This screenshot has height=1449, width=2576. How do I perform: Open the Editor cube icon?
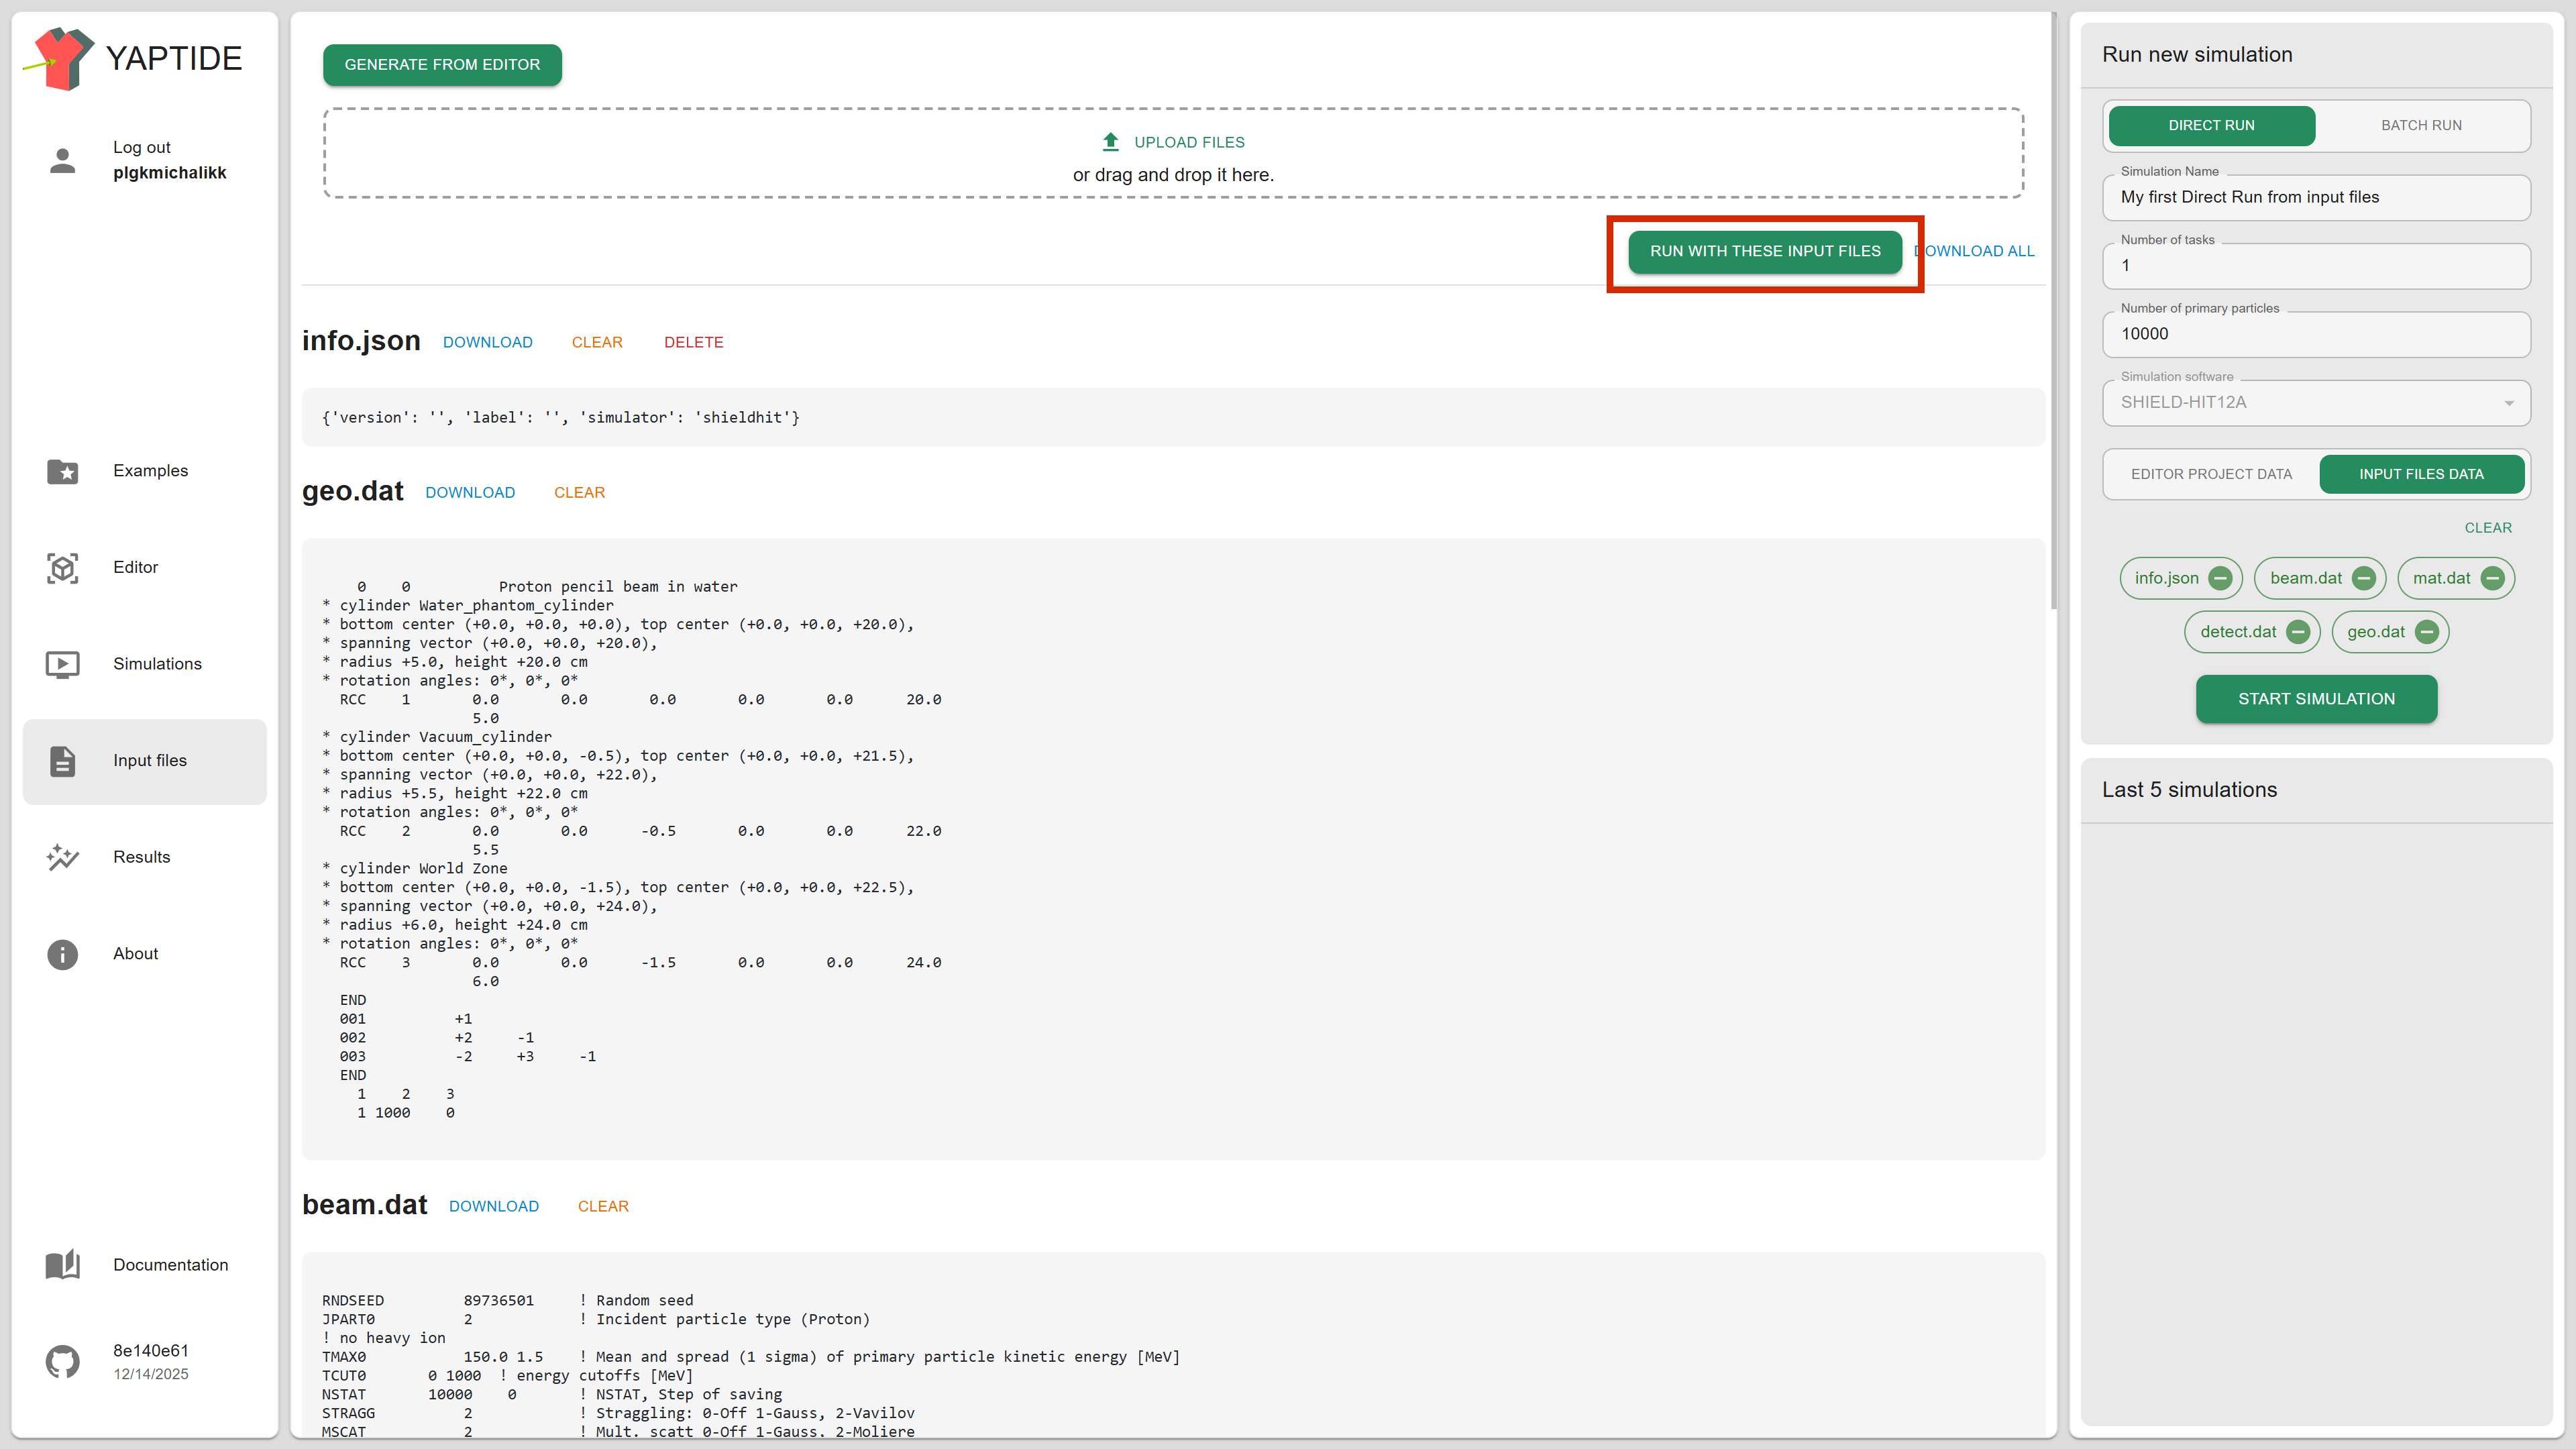62,568
